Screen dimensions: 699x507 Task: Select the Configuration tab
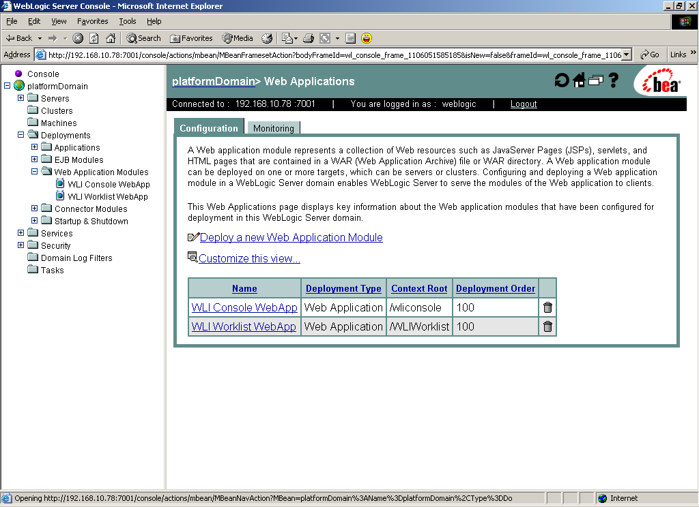pyautogui.click(x=209, y=128)
